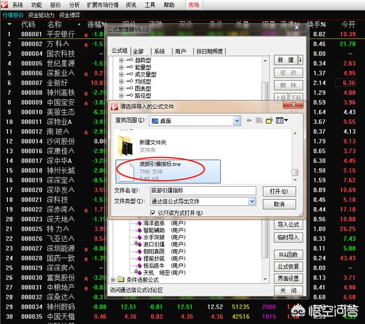365x324 pixels.
Task: Click the back arrow in file dialog
Action: [249, 121]
